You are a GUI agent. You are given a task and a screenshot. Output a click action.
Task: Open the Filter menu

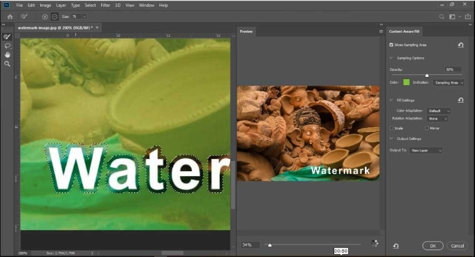click(106, 5)
